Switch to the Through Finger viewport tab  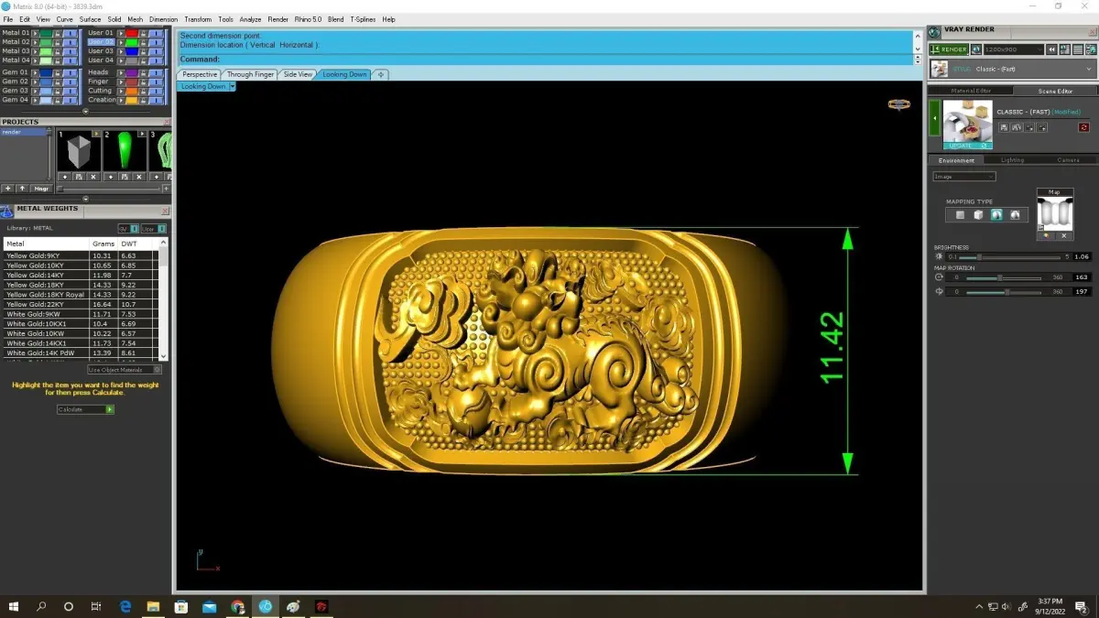(x=250, y=74)
